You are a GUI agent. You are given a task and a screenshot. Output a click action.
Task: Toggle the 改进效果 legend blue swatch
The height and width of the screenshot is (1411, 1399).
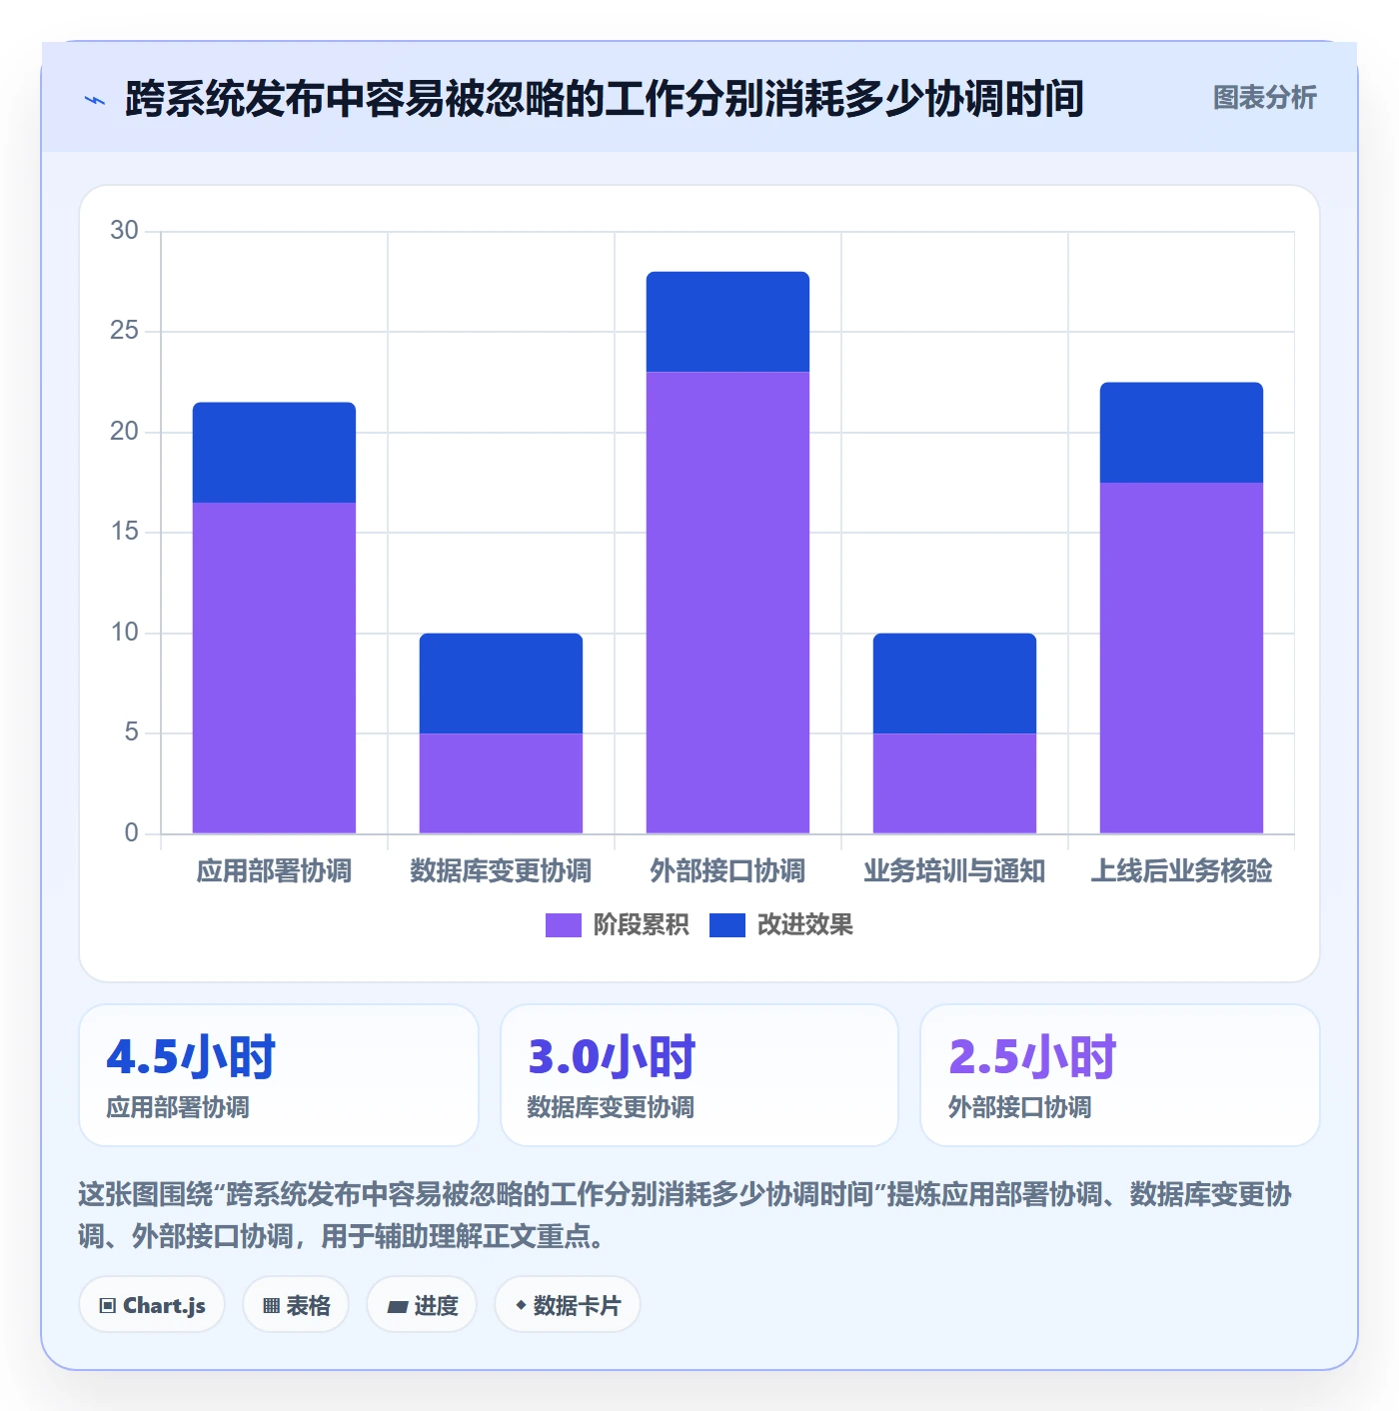pos(727,925)
